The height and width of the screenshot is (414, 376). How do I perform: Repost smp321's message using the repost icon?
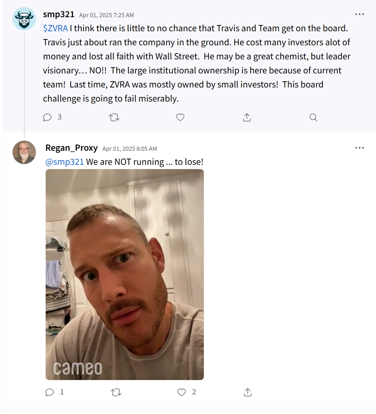[114, 117]
